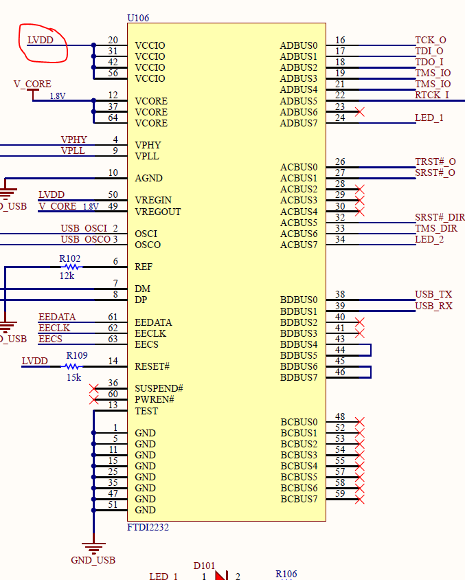Click the R109 resistor symbol
Viewport: 465px width, 580px height.
tap(71, 366)
